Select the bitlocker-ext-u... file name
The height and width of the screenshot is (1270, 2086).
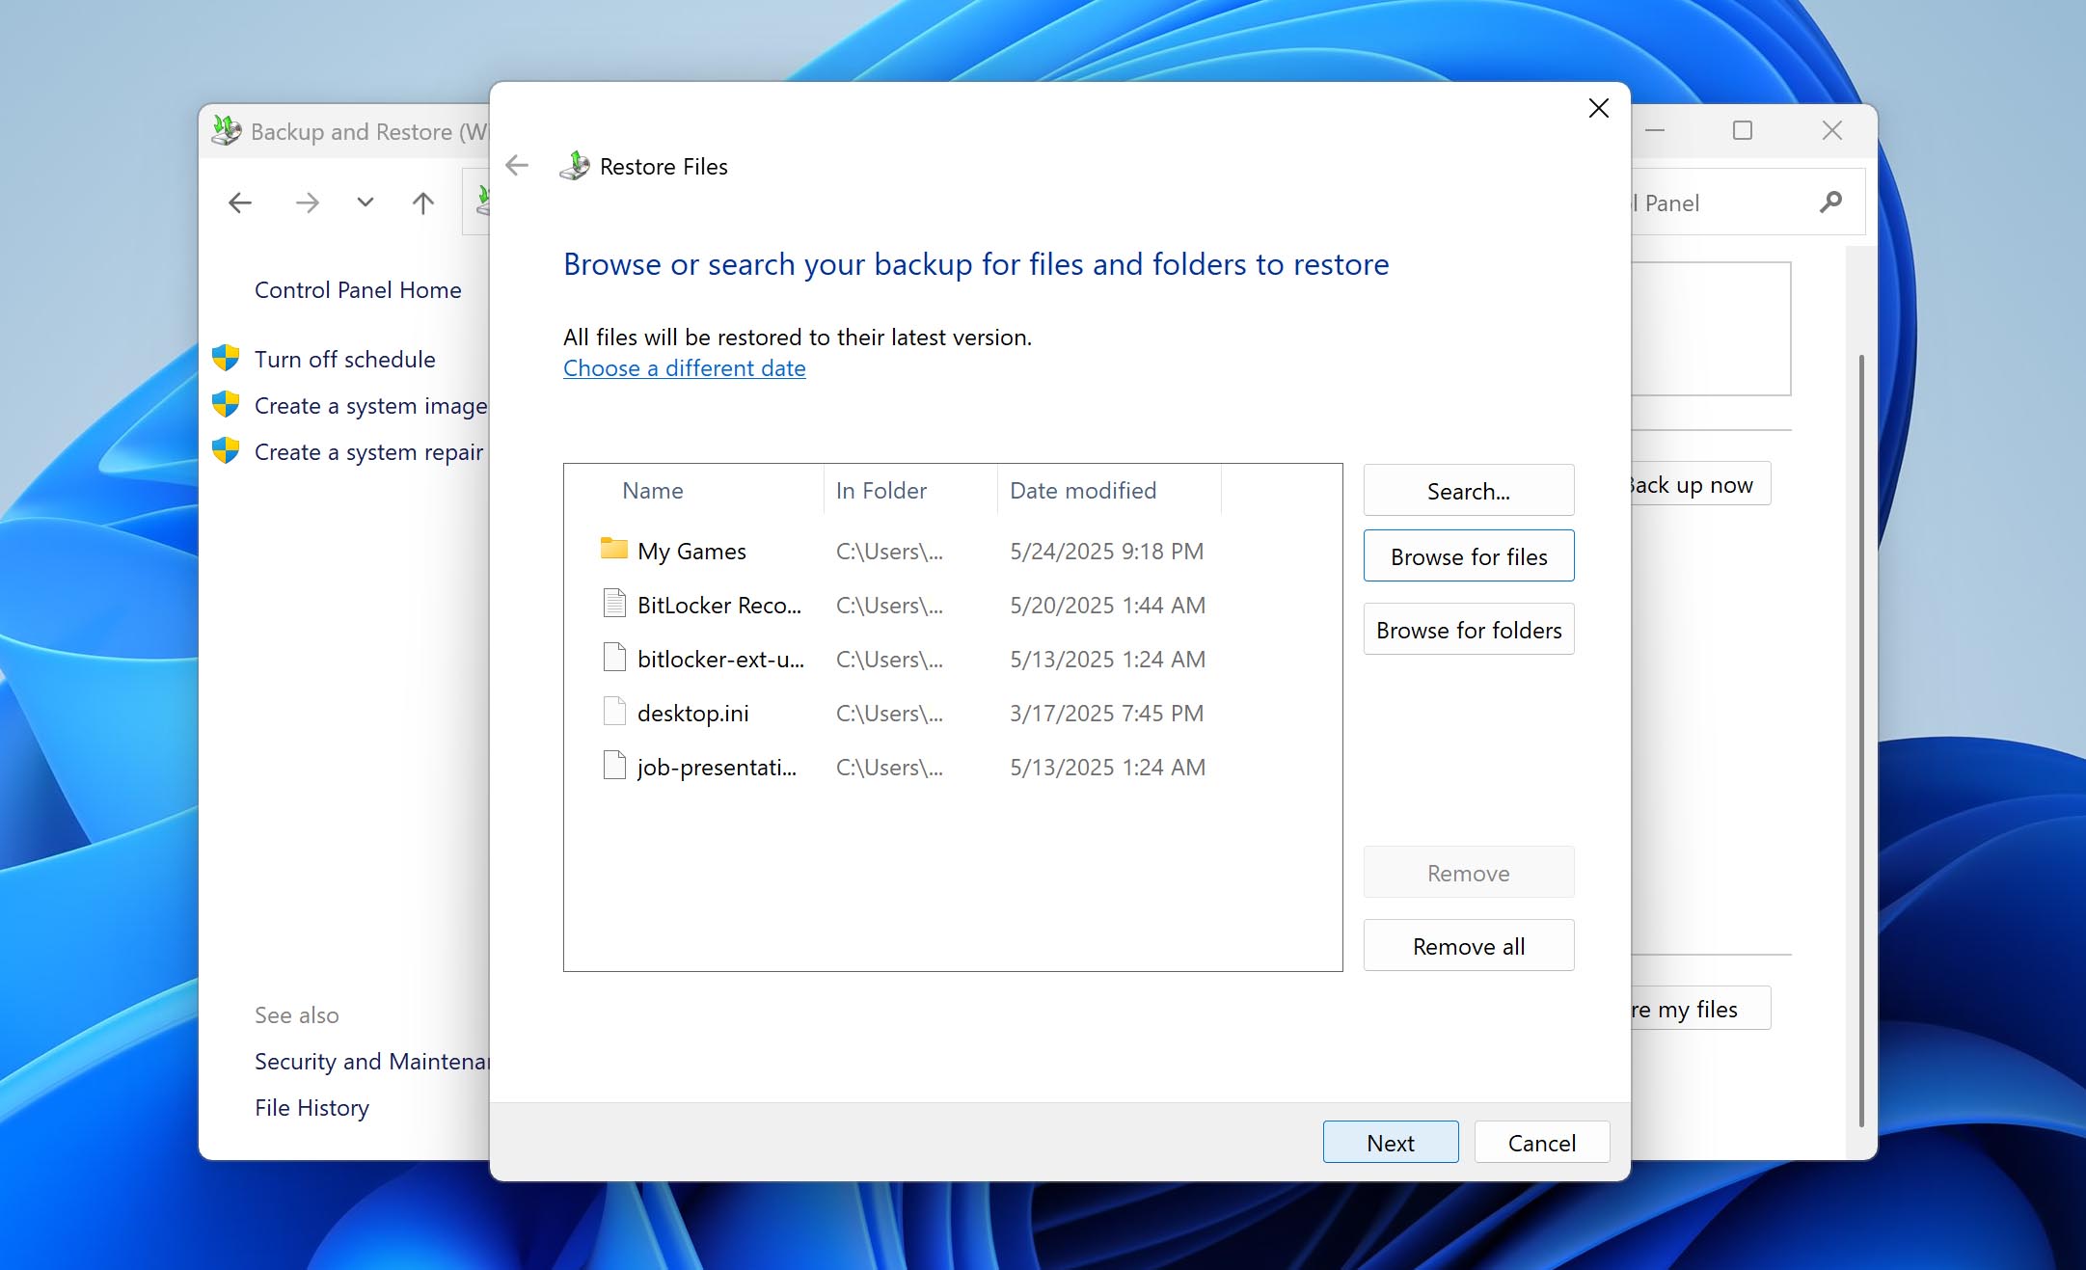720,660
